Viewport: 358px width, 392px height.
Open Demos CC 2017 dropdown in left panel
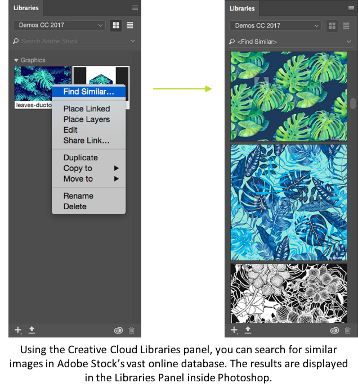click(59, 25)
